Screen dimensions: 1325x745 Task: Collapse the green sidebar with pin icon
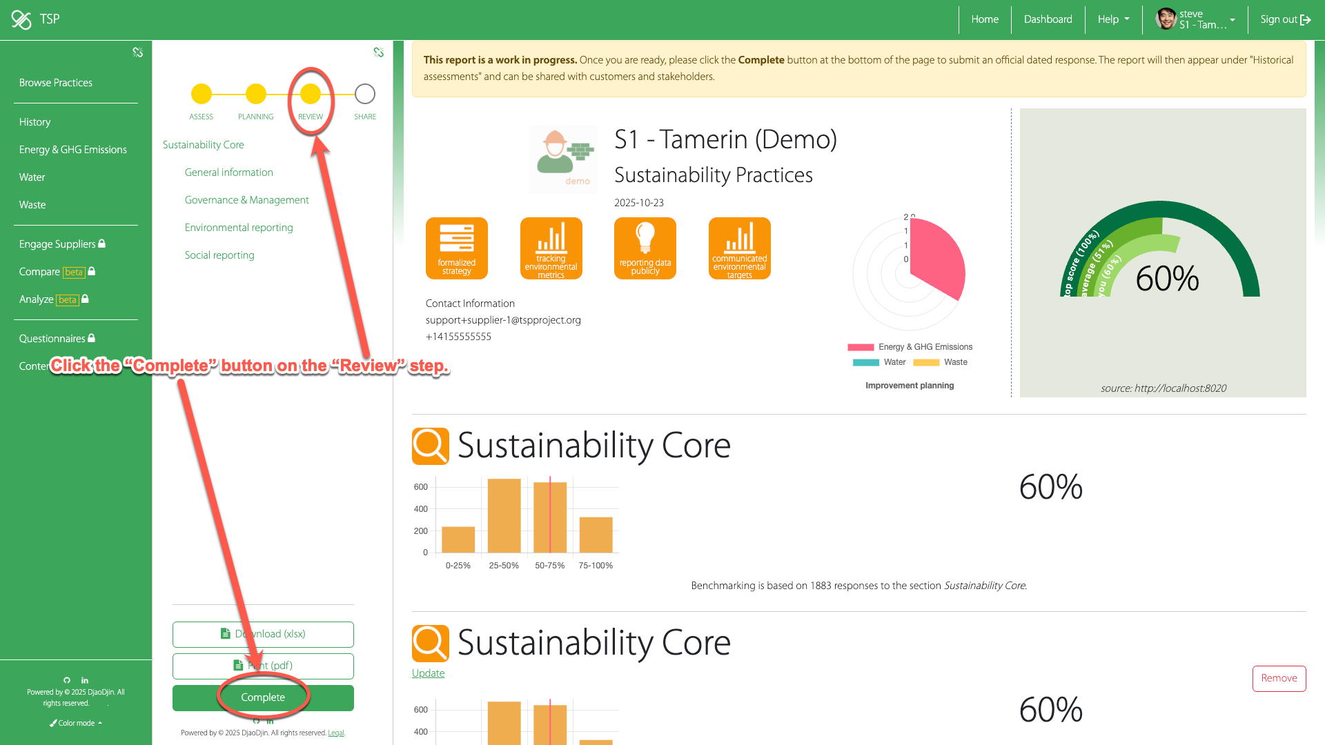pyautogui.click(x=137, y=52)
